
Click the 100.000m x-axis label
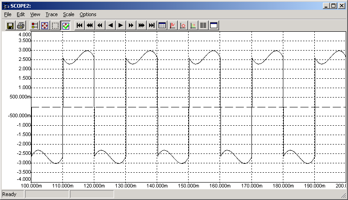(x=31, y=186)
